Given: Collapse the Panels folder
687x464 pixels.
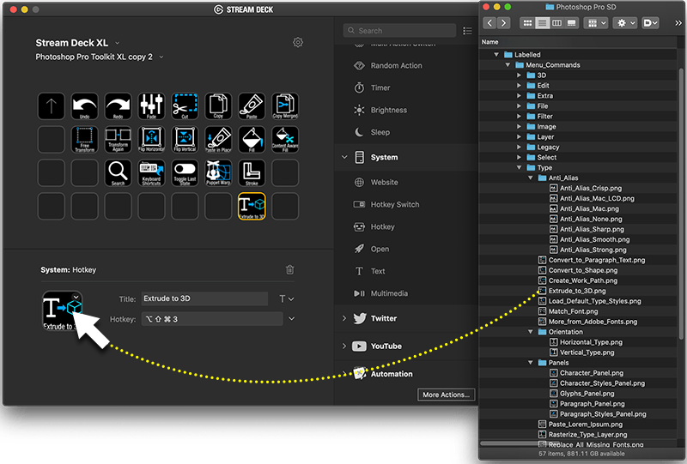Looking at the screenshot, I should click(x=530, y=363).
